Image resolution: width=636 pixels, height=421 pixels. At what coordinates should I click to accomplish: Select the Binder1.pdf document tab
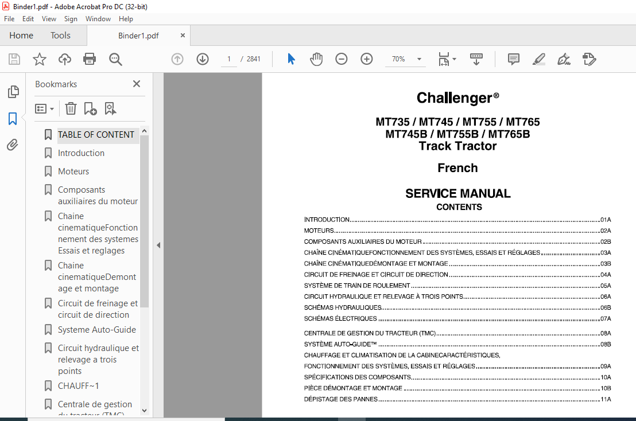point(138,36)
